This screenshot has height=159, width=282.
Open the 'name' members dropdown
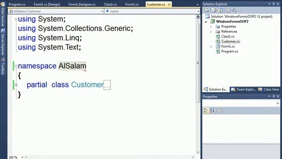[198, 11]
